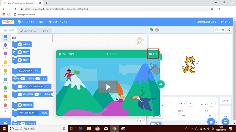236x132 pixels.
Task: Open the globe language menu
Action: click(20, 22)
